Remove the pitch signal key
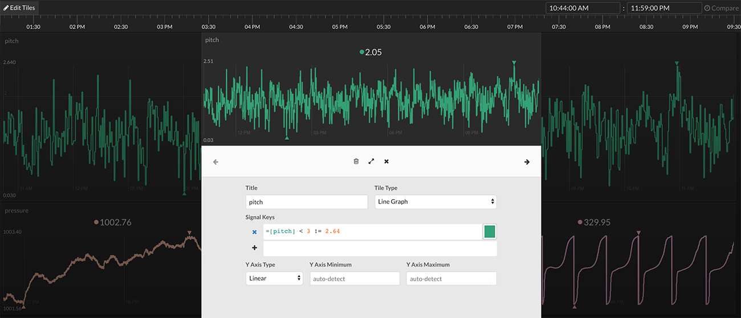The height and width of the screenshot is (318, 741). tap(254, 232)
